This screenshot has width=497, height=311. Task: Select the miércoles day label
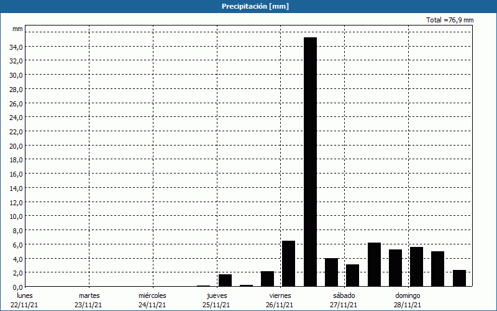point(152,295)
